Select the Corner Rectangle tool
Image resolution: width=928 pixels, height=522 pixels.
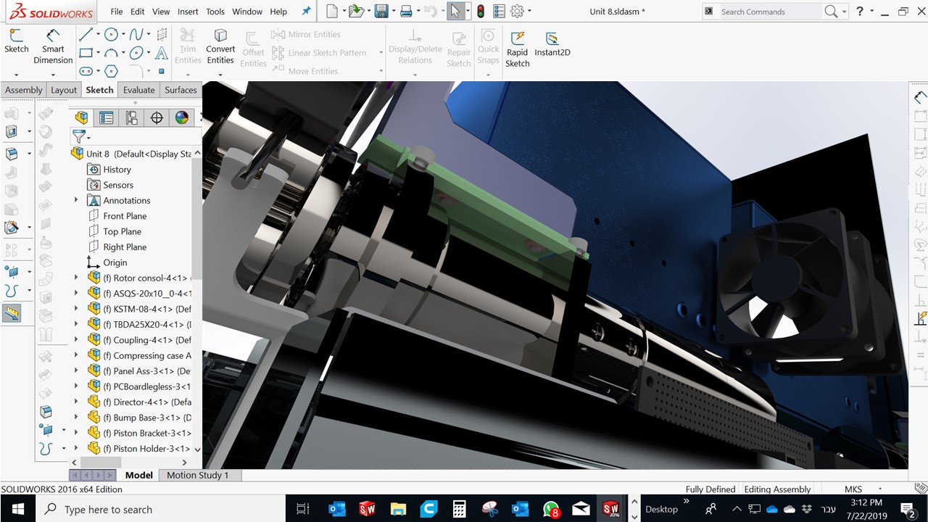click(86, 53)
